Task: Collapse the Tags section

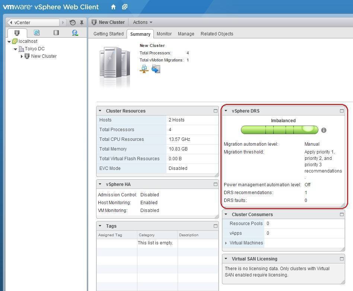Action: pos(100,226)
